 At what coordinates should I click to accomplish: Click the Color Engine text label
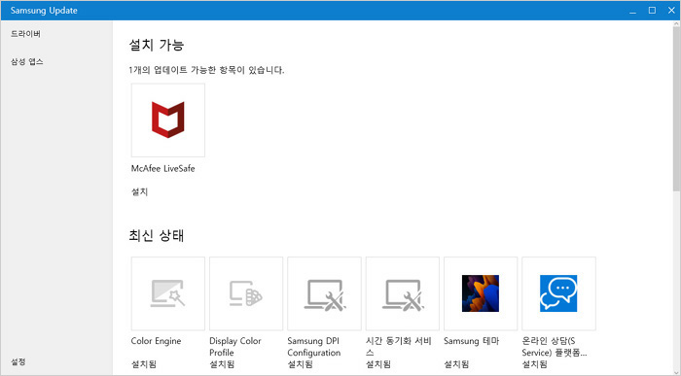[156, 341]
